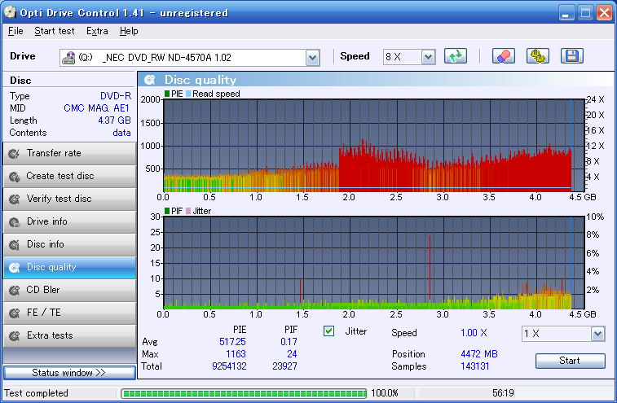The width and height of the screenshot is (617, 403).
Task: Toggle the Jitter checkbox
Action: coord(329,331)
